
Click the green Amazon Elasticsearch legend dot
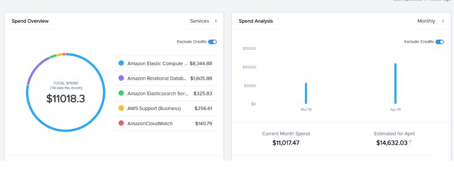click(121, 93)
